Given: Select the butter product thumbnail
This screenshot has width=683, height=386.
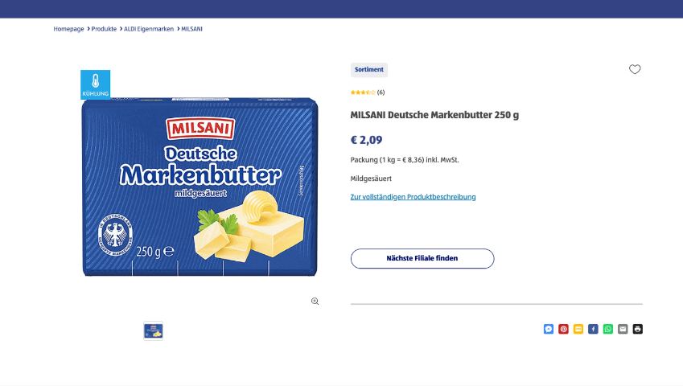Looking at the screenshot, I should 153,331.
